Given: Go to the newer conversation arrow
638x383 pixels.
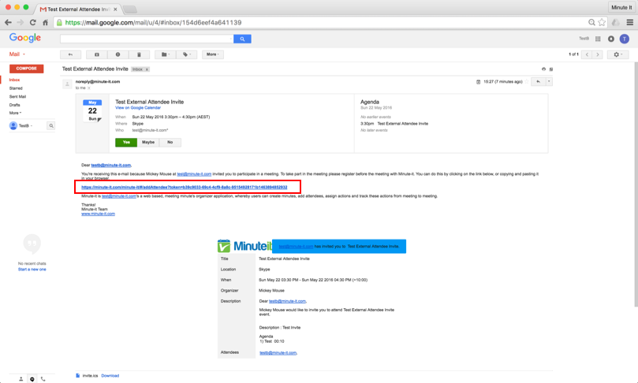Looking at the screenshot, I should [x=587, y=54].
